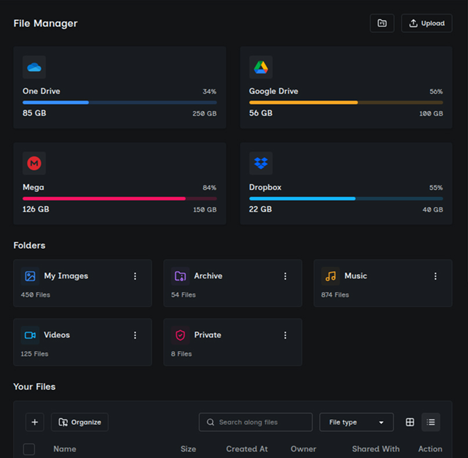This screenshot has width=468, height=458.
Task: Select the Google Drive logo icon
Action: (260, 68)
